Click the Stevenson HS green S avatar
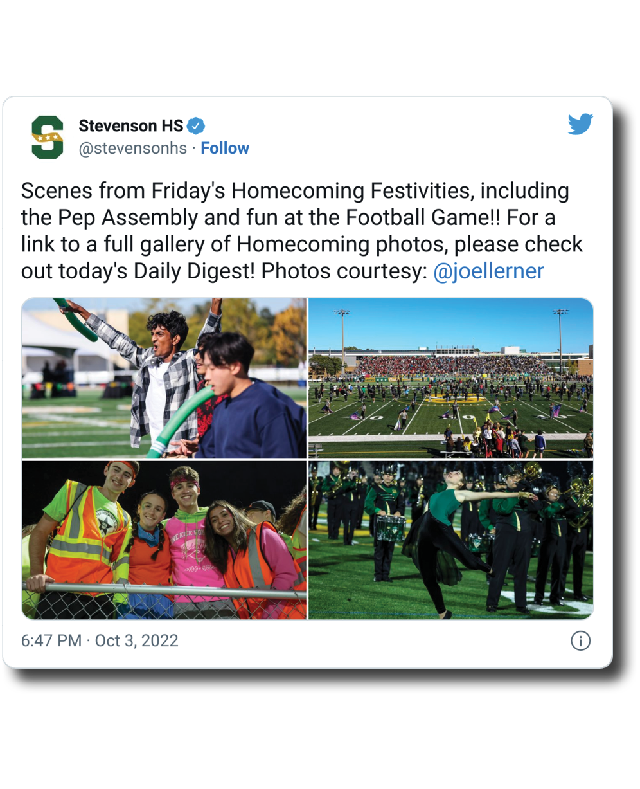 [x=48, y=137]
